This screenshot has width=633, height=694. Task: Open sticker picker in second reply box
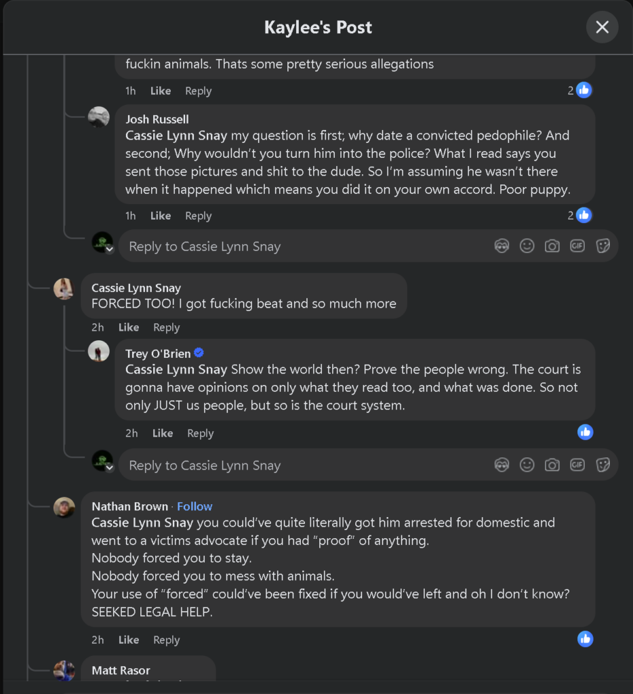pyautogui.click(x=603, y=465)
